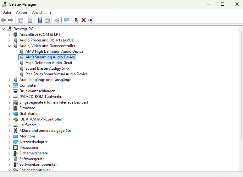Toggle the console tree pane toolbar icon
The width and height of the screenshot is (243, 177).
20,20
